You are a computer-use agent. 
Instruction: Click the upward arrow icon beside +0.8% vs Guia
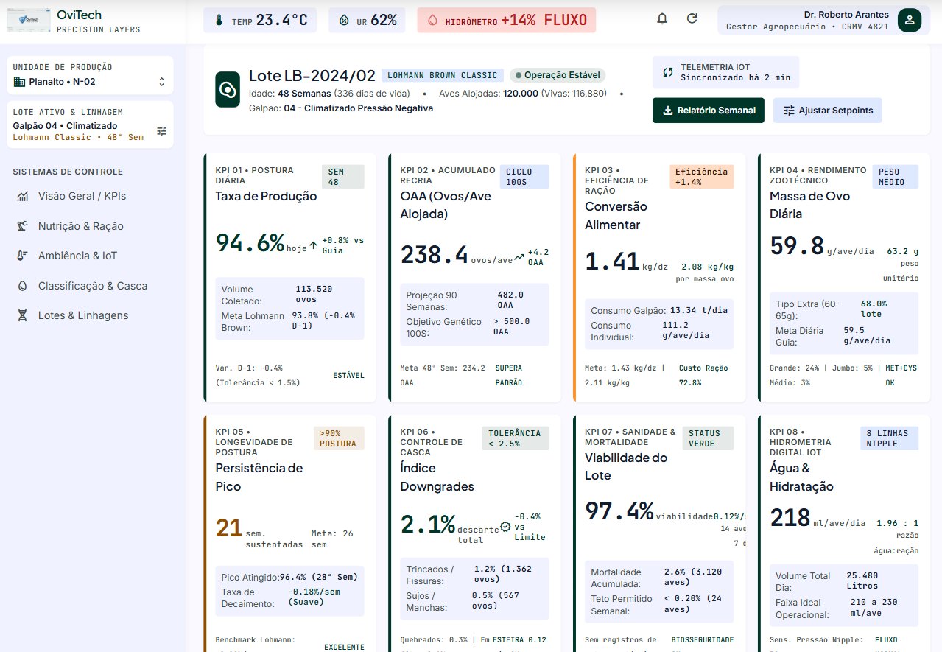[314, 245]
